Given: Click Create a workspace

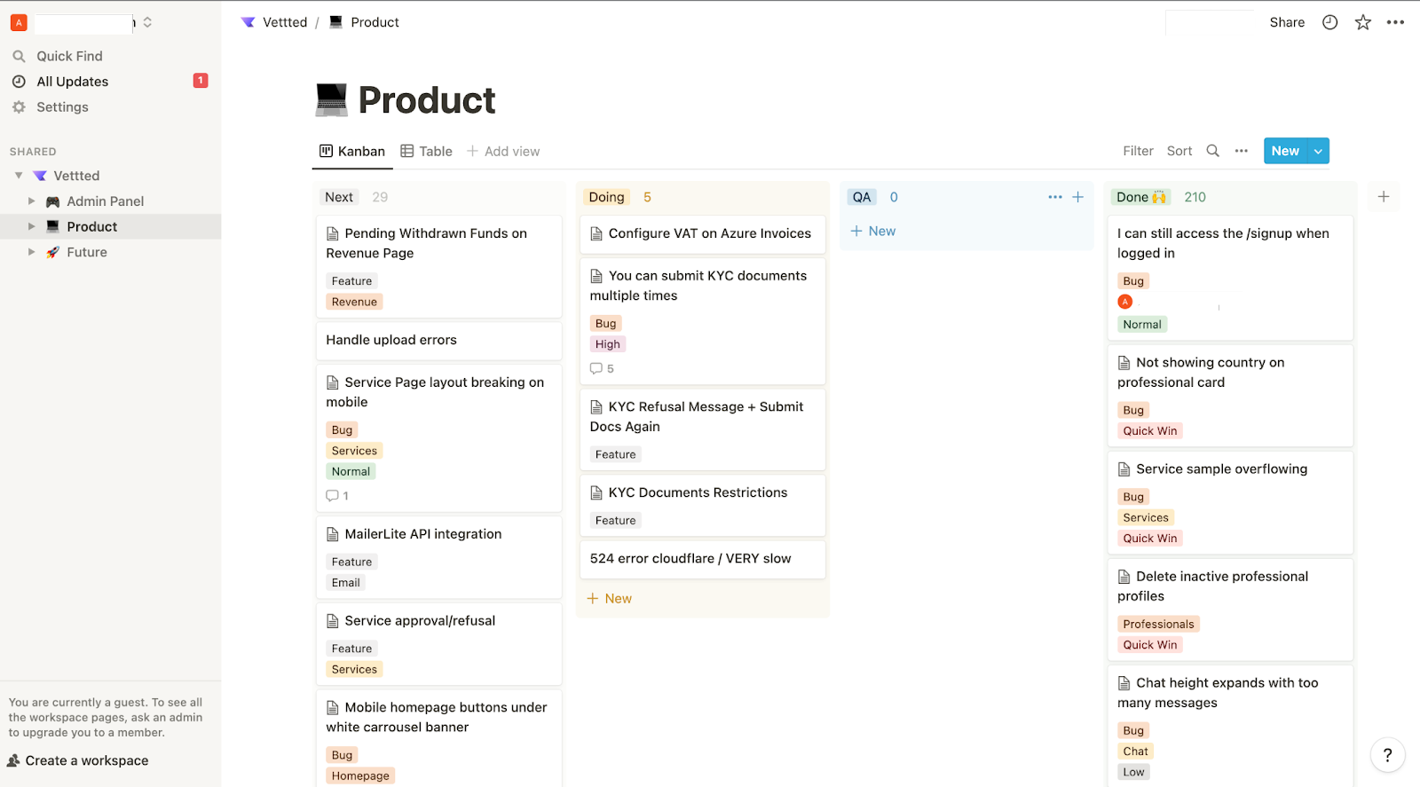Looking at the screenshot, I should point(78,760).
